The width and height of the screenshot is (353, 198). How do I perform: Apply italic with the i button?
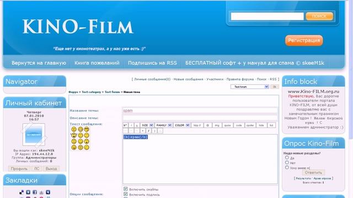coord(131,125)
